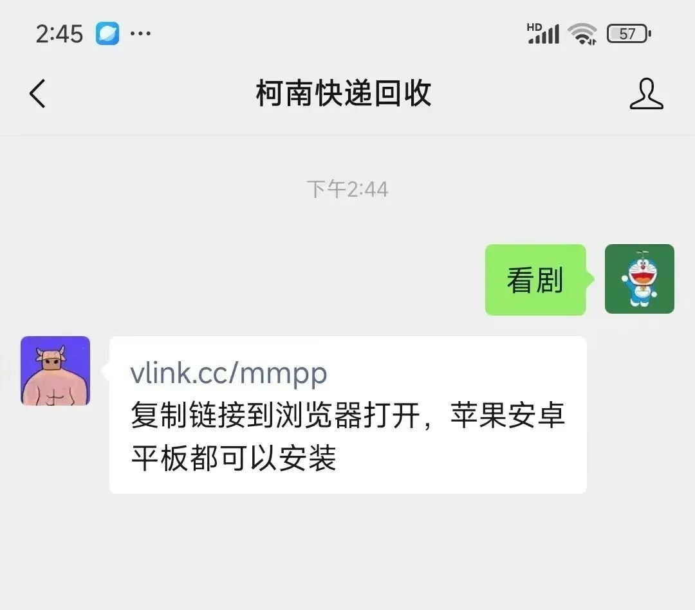This screenshot has height=610, width=695.
Task: Tap the 下午2:44 timestamp
Action: [x=347, y=190]
